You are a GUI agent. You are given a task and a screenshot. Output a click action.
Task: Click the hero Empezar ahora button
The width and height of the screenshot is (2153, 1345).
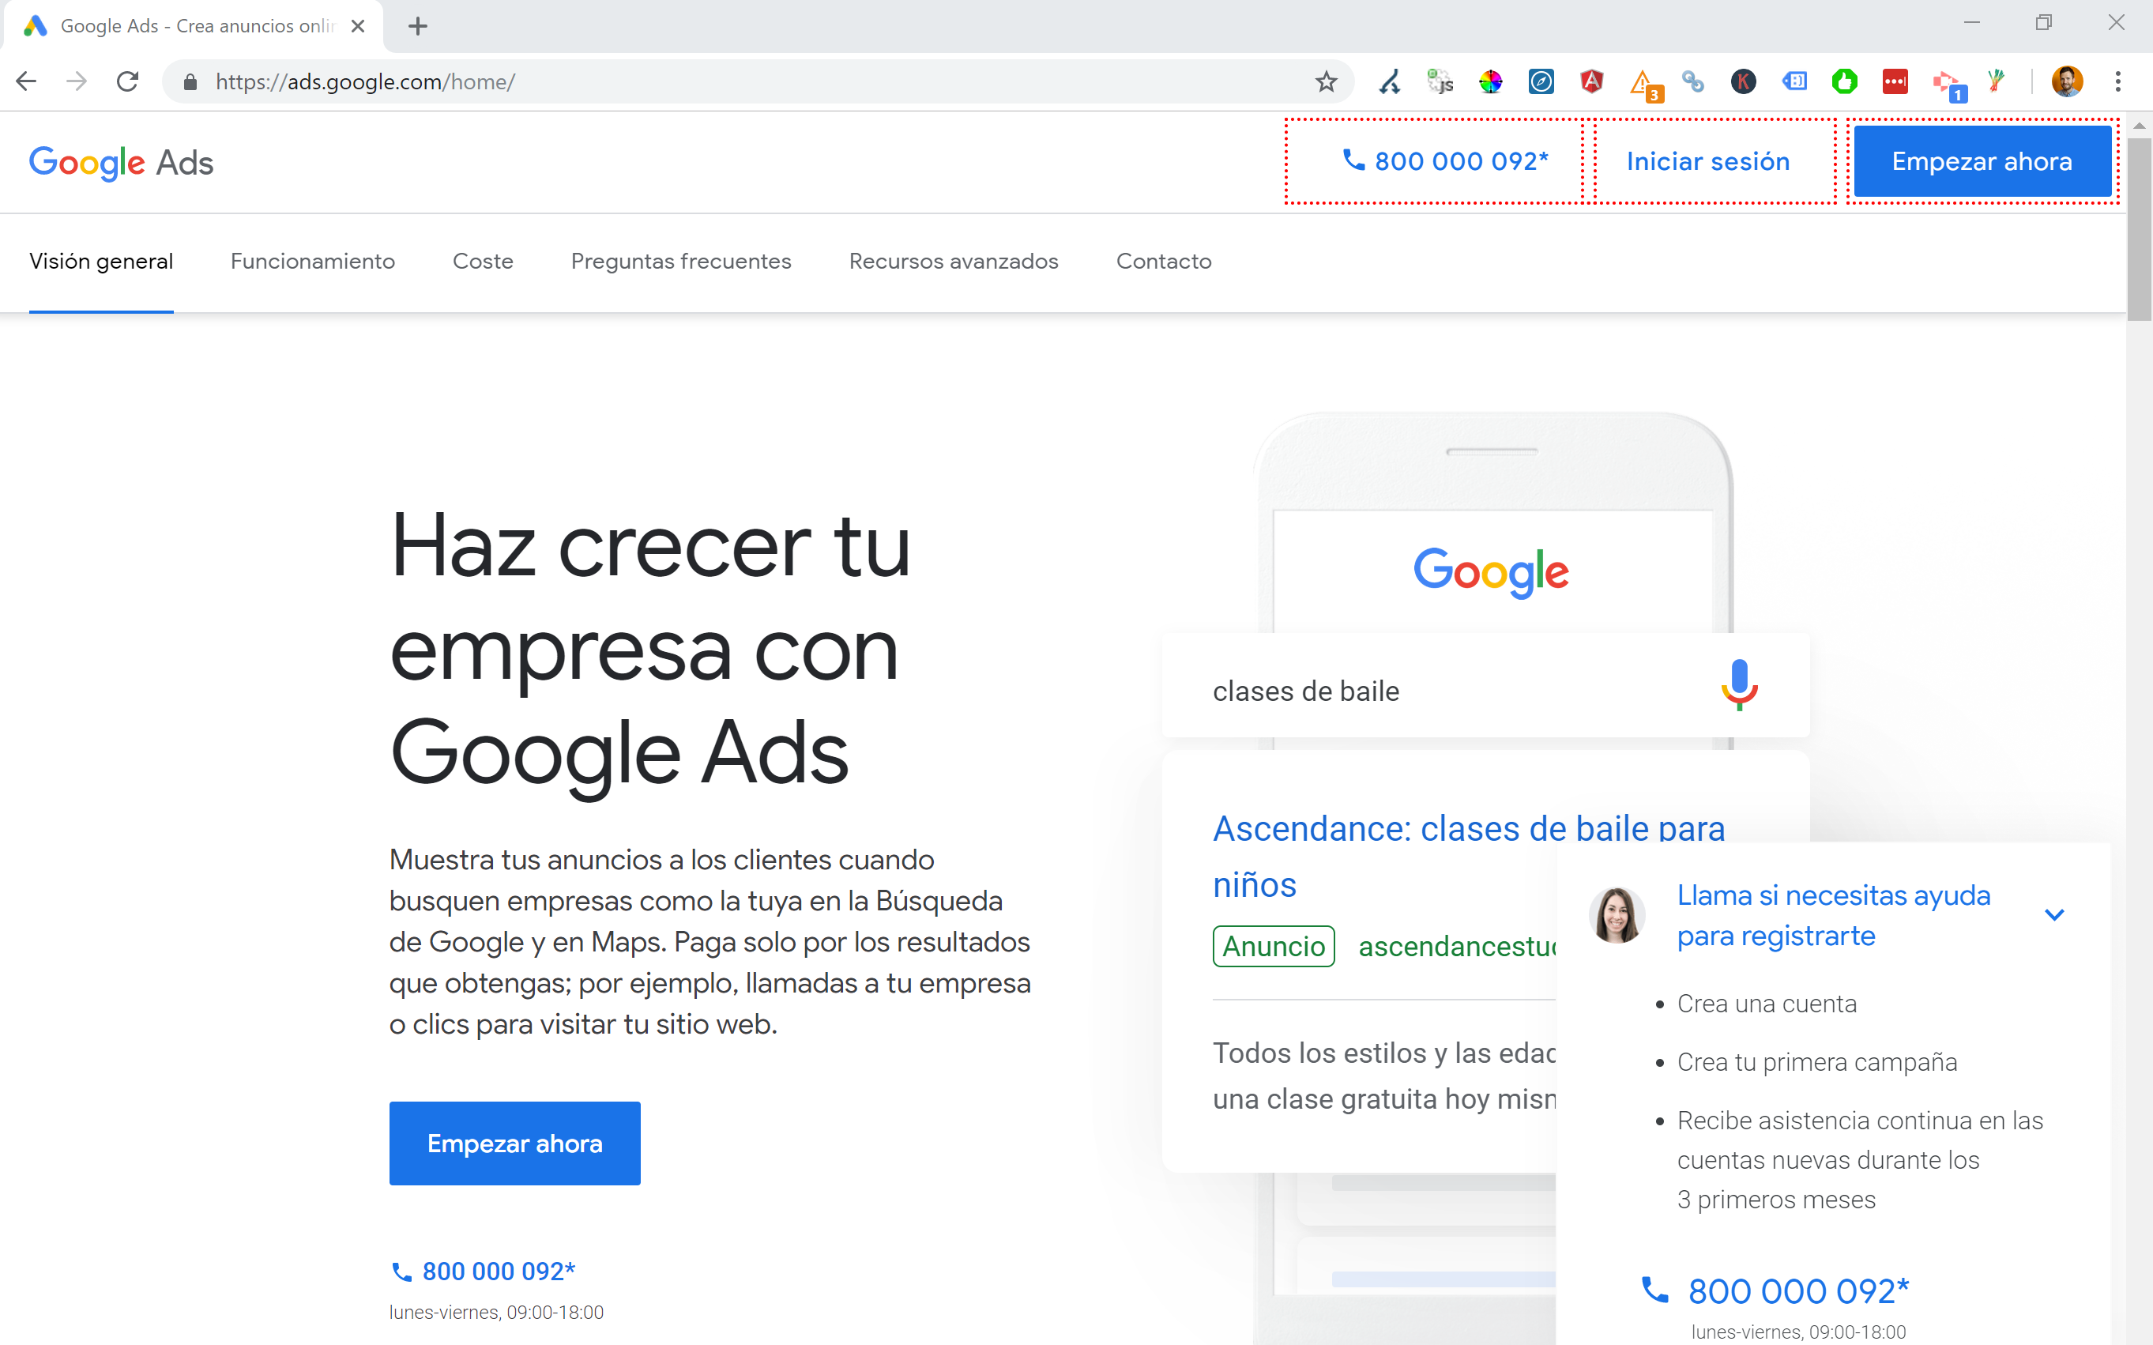(x=515, y=1143)
